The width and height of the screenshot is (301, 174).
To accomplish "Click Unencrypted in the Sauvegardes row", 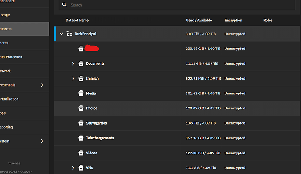I will (235, 123).
